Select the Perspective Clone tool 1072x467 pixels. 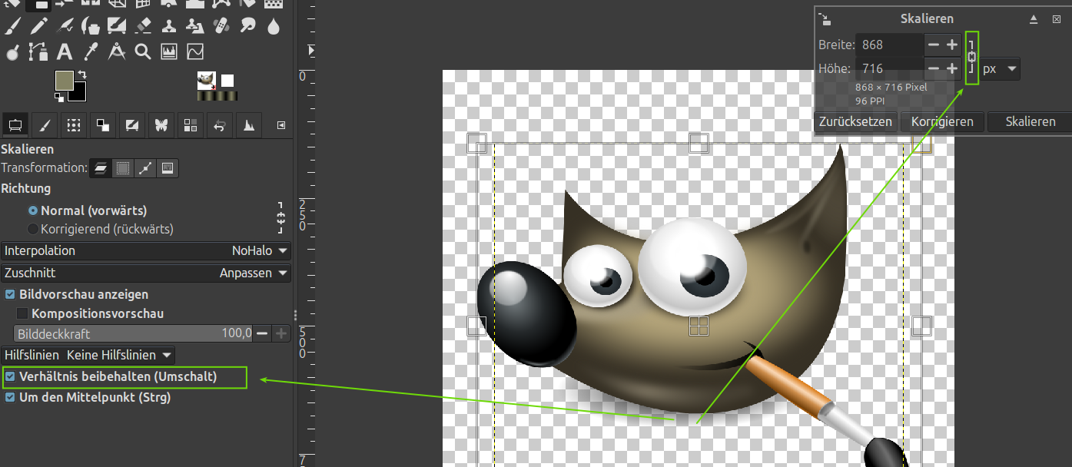(195, 26)
